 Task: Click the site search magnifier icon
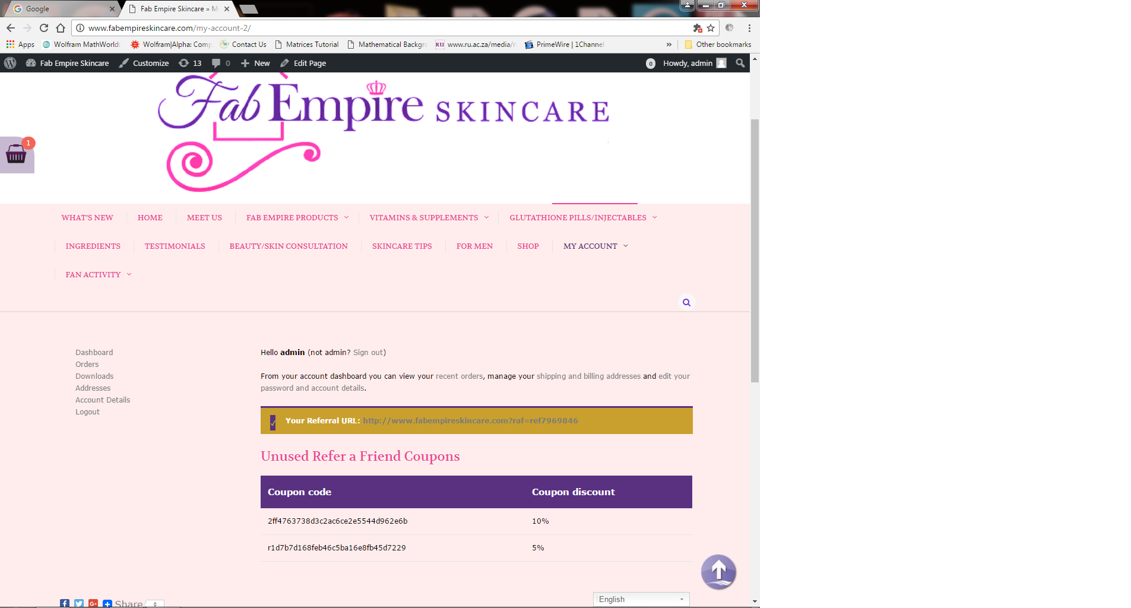[x=686, y=302]
